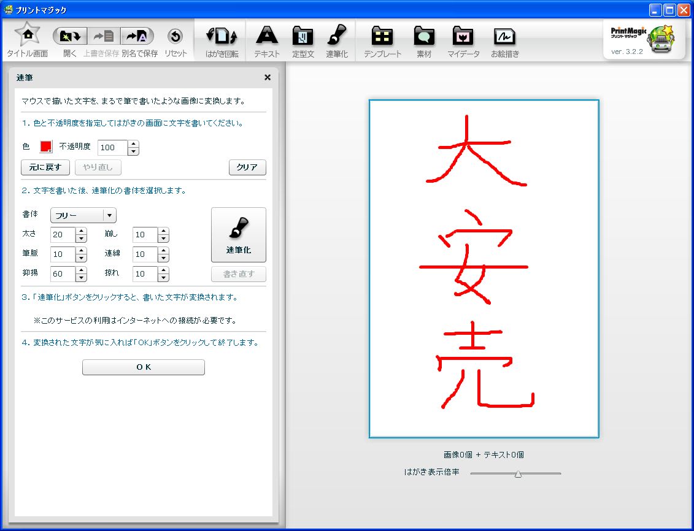
Task: Rotate the postcard with はがき回転
Action: point(222,37)
